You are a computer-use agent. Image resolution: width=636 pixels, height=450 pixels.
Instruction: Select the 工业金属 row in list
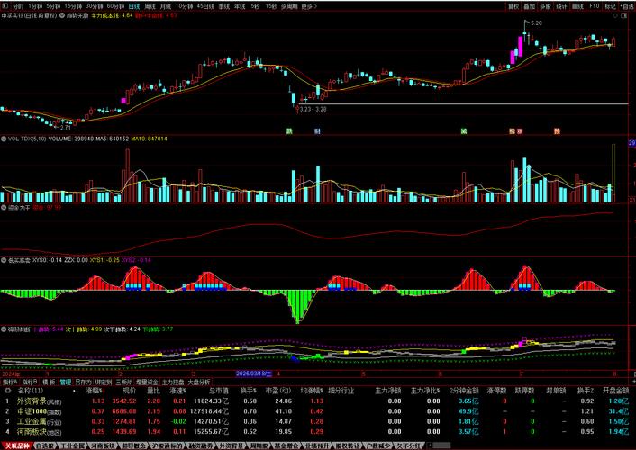click(34, 420)
